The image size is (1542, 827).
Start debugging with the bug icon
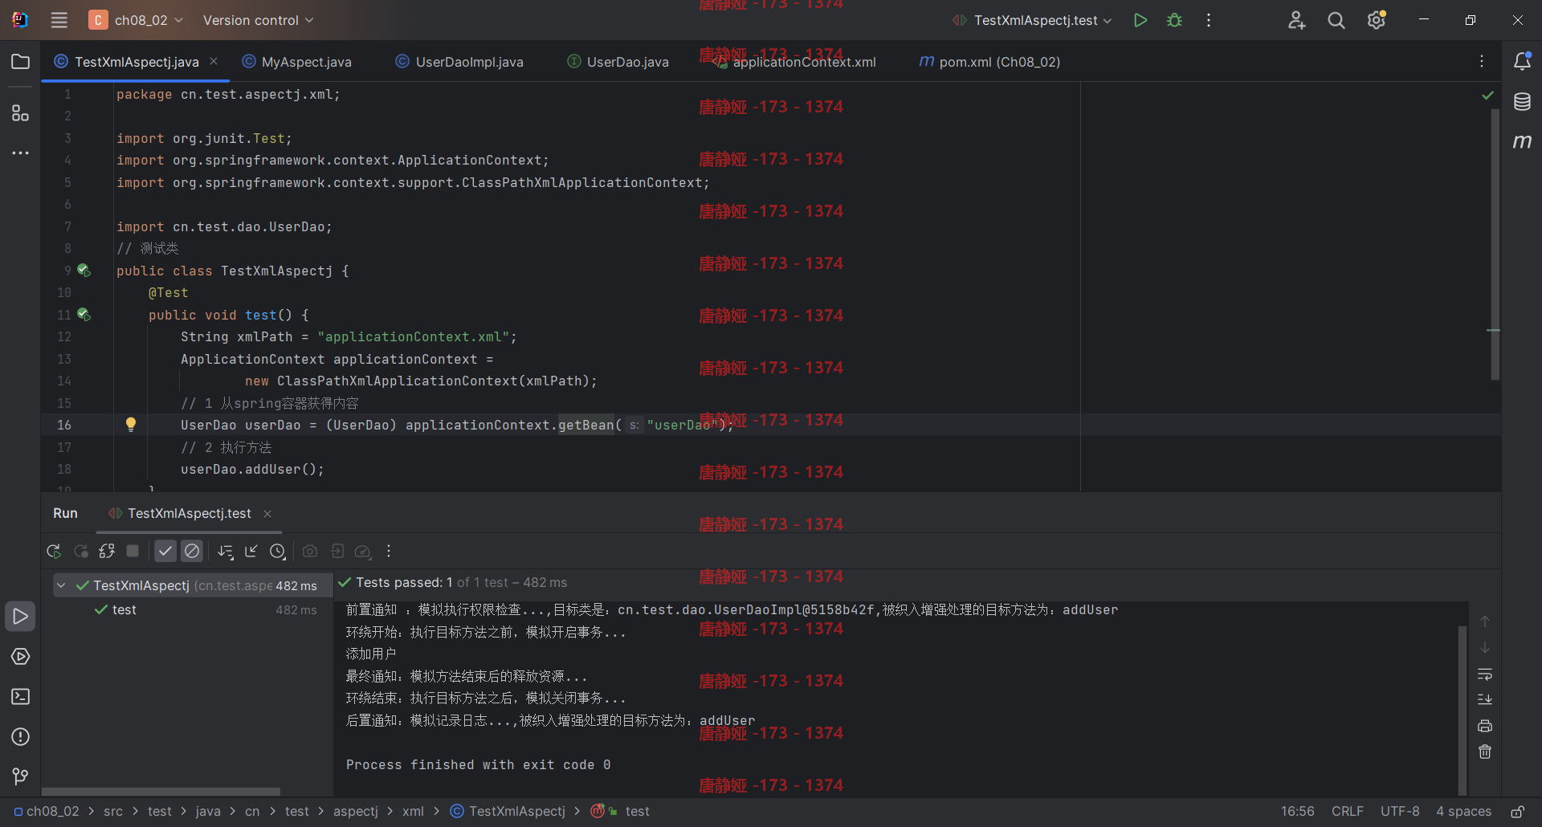pos(1174,20)
